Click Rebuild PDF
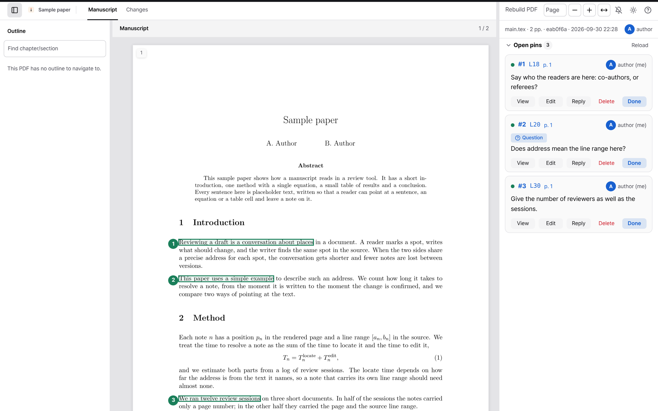This screenshot has height=411, width=658. click(x=521, y=10)
